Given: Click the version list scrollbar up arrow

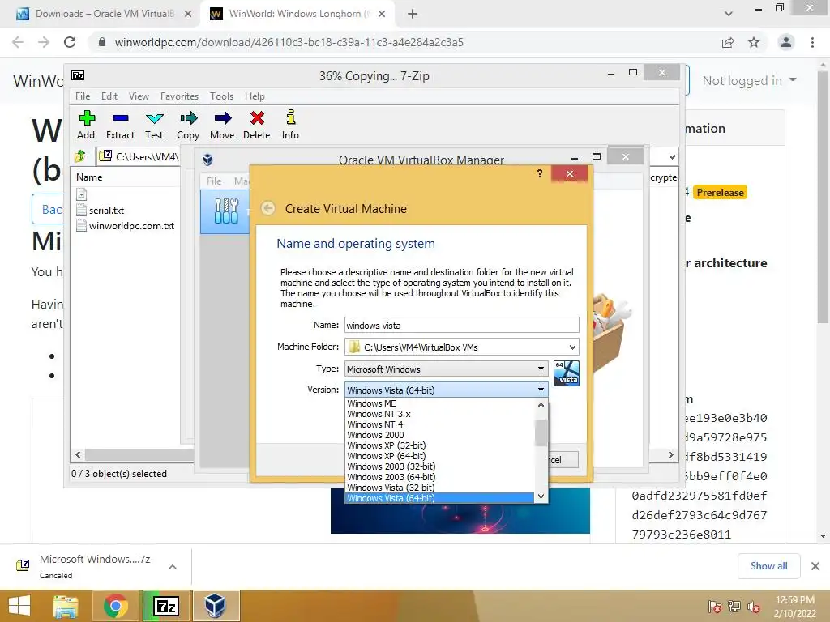Looking at the screenshot, I should pyautogui.click(x=541, y=405).
